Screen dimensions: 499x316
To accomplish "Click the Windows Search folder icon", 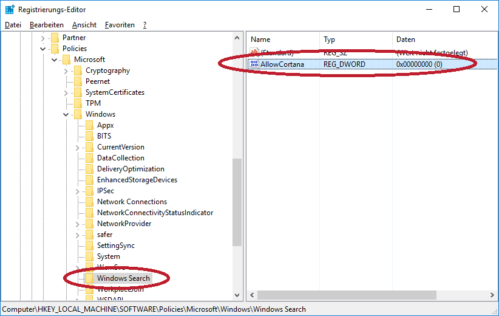I will [89, 278].
